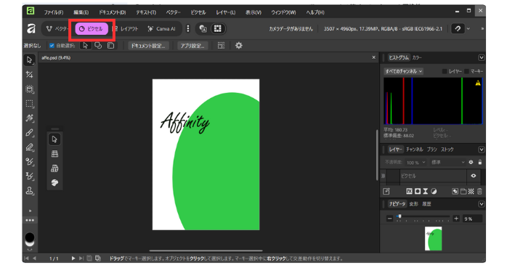Open the ドキュメント(D) menu
This screenshot has height=265, width=507.
112,12
